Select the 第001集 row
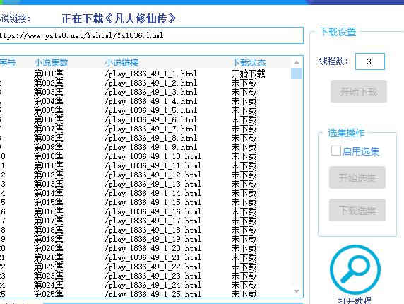Image resolution: width=404 pixels, height=304 pixels. tap(145, 74)
